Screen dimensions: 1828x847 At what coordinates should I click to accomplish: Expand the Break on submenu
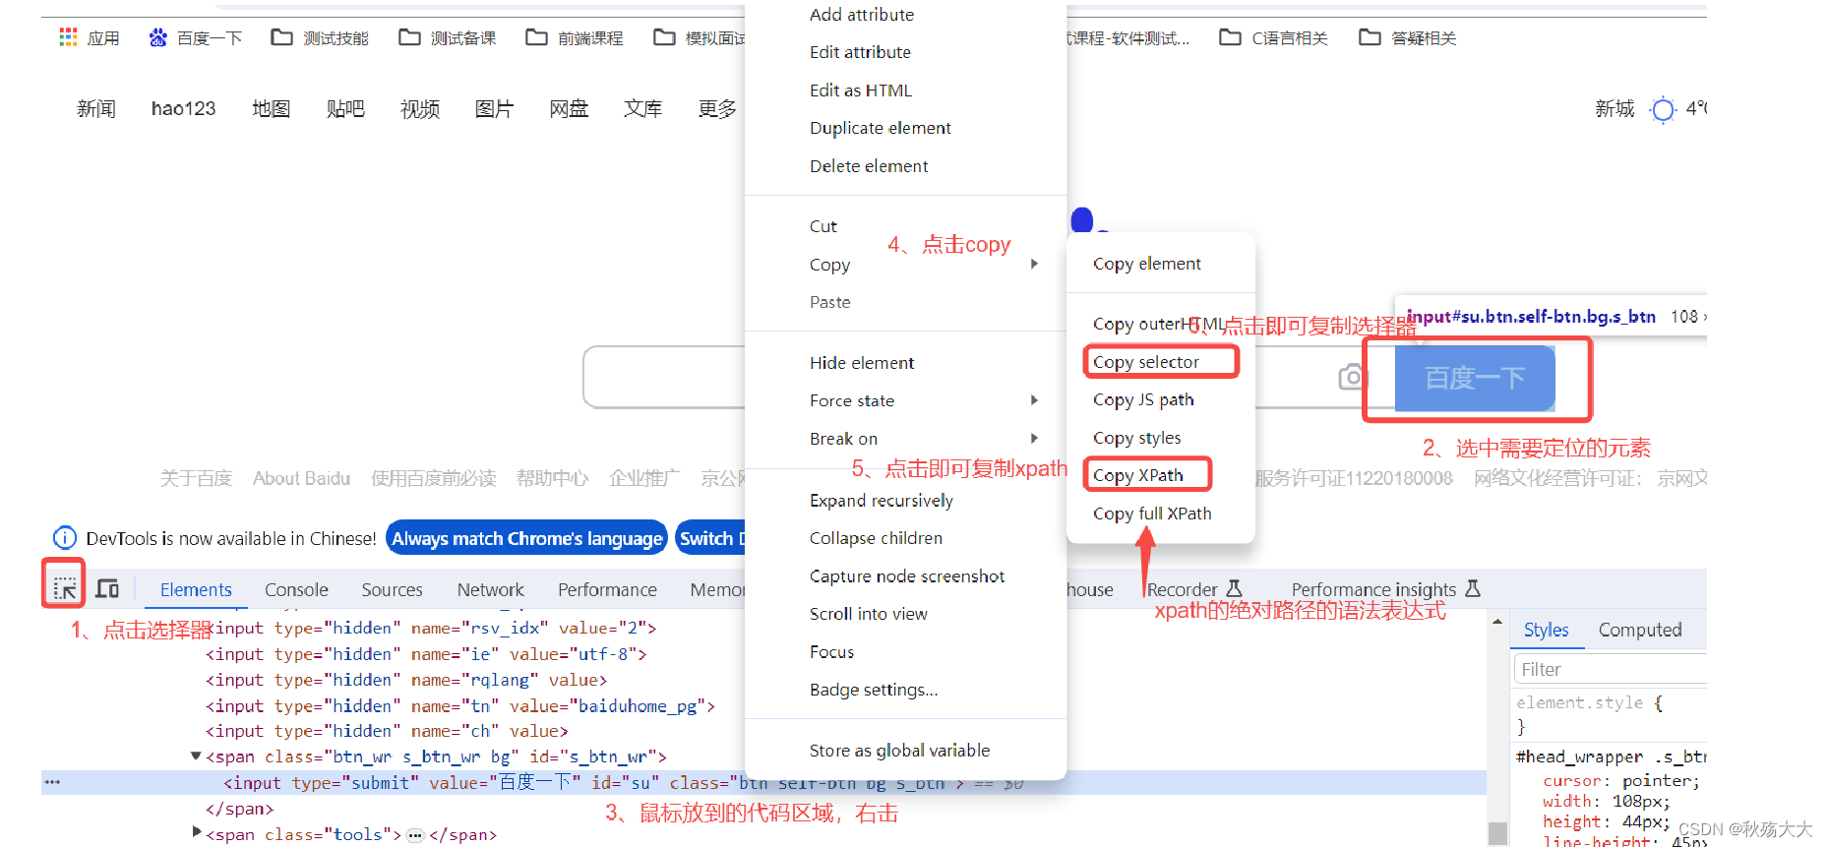1034,438
